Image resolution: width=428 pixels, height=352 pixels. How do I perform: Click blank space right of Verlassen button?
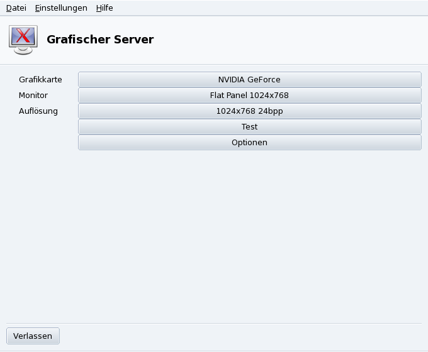[x=239, y=336]
